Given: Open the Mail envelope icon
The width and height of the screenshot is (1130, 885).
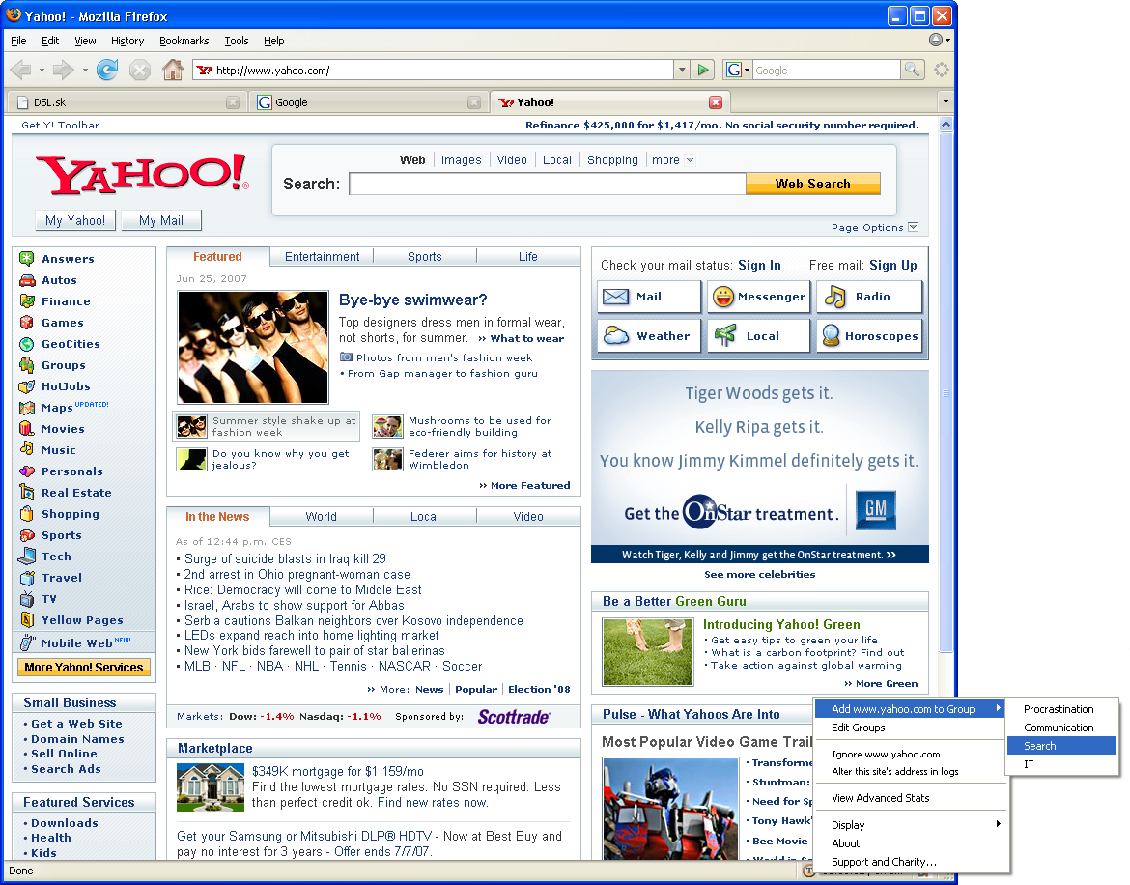Looking at the screenshot, I should (615, 297).
